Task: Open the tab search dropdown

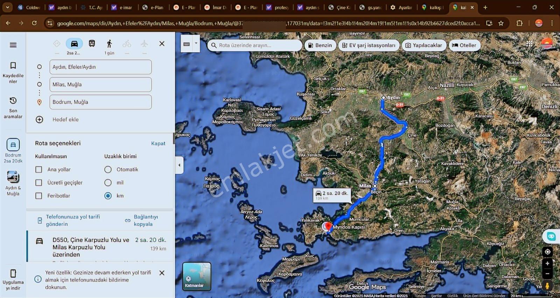Action: tap(7, 7)
